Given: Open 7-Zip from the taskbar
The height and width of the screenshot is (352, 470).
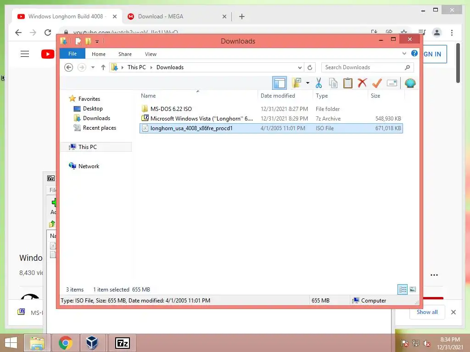Looking at the screenshot, I should click(x=122, y=343).
